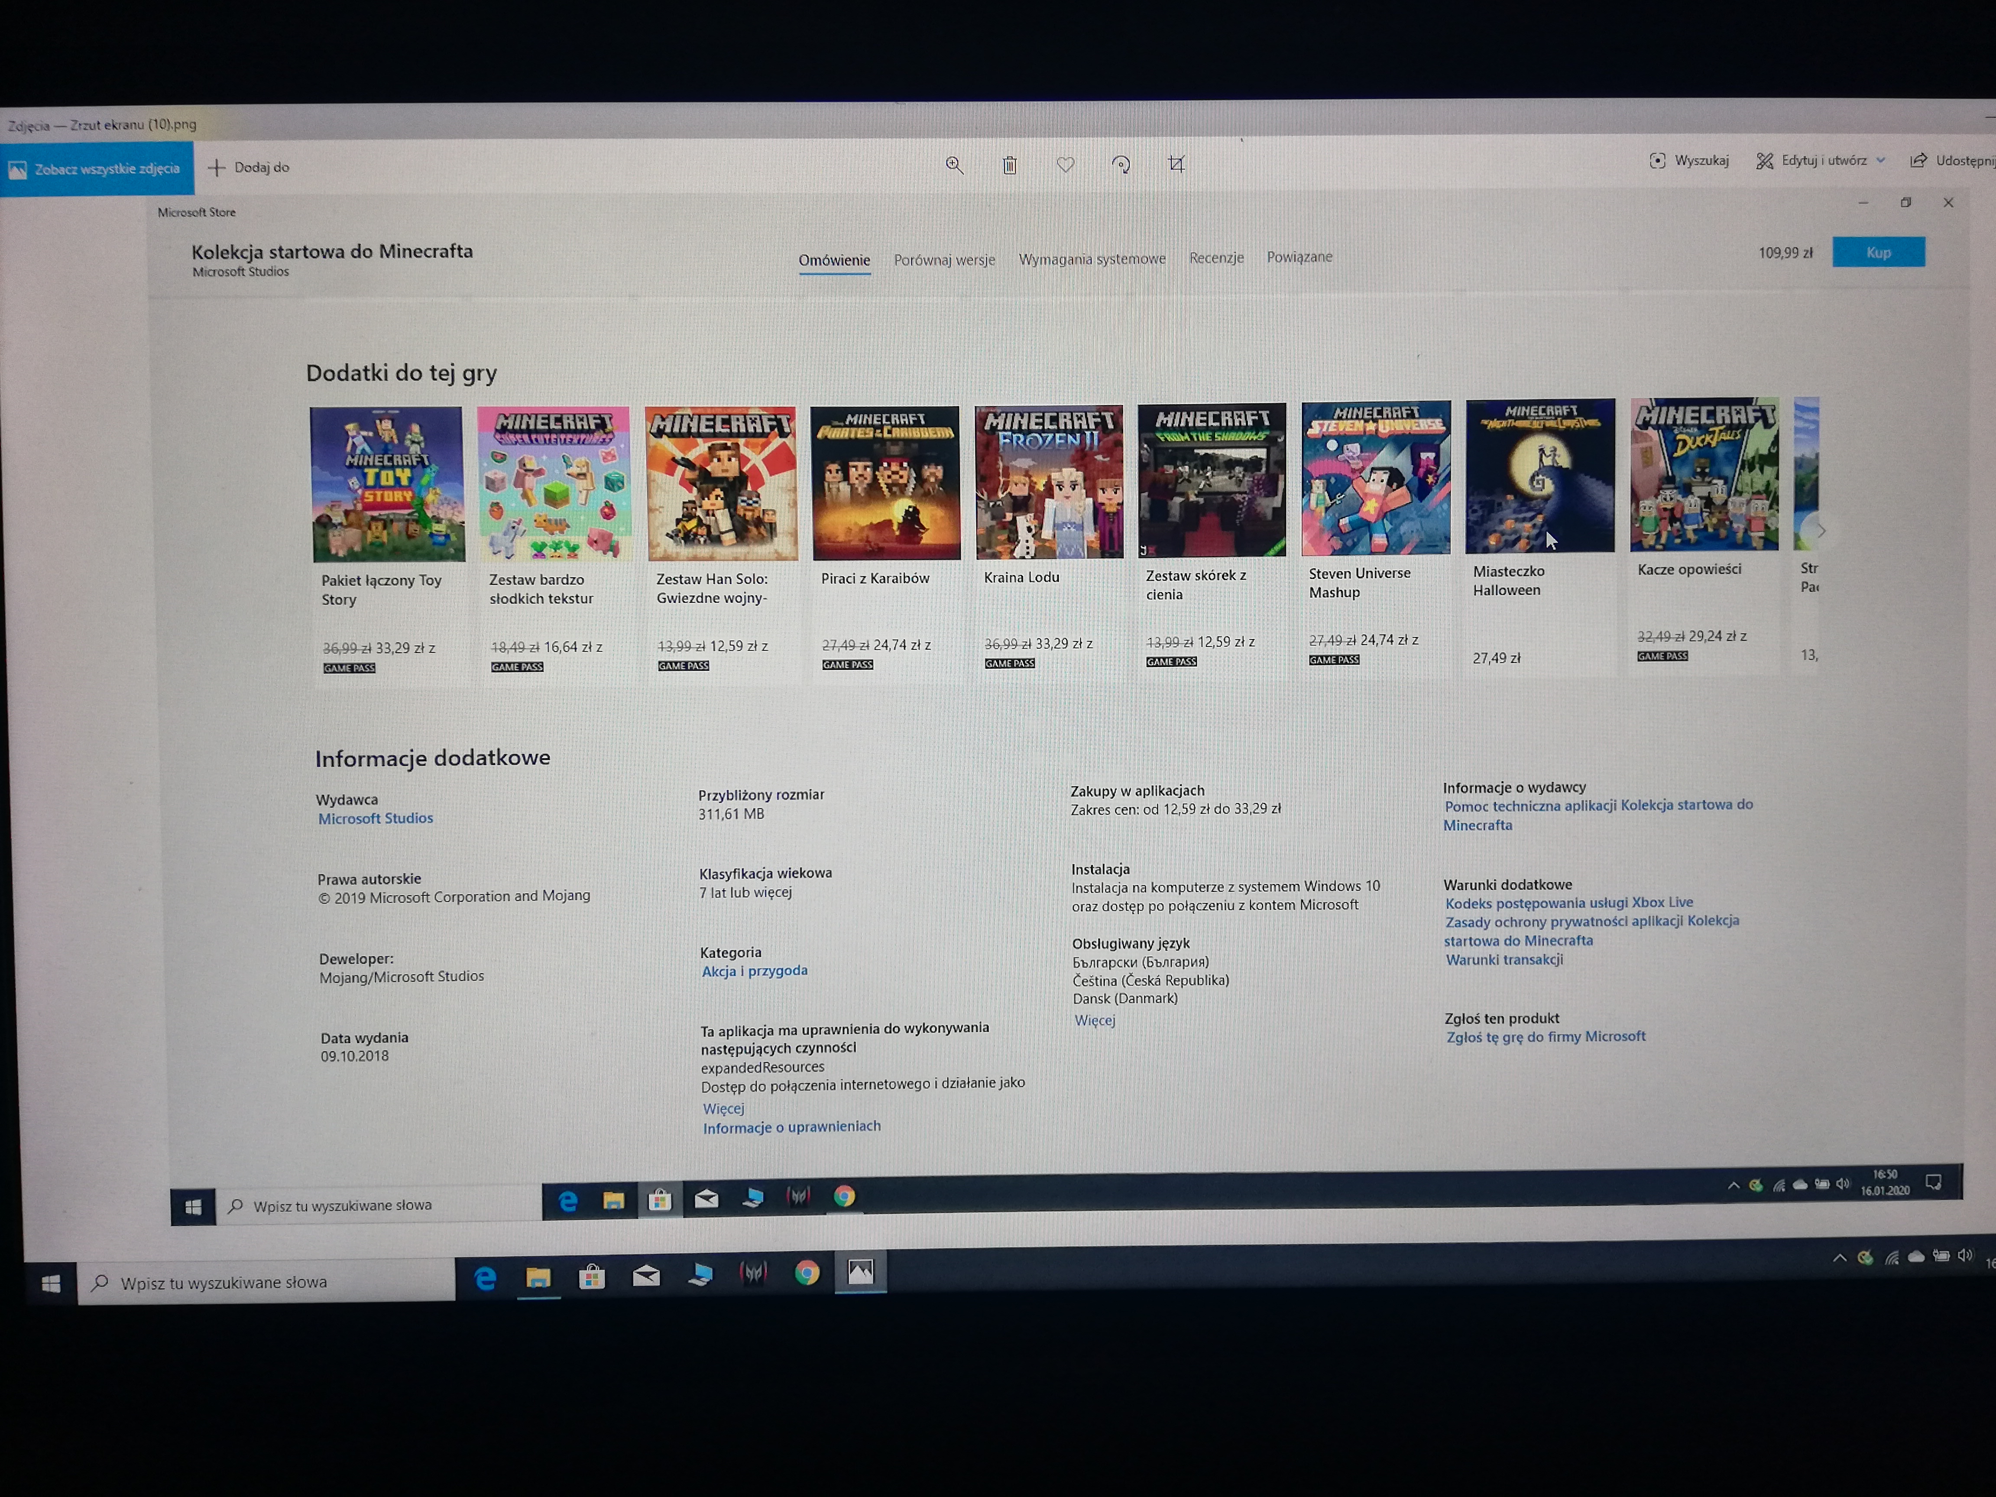Delete the photo with the trash icon
The image size is (1996, 1497).
[x=1010, y=165]
